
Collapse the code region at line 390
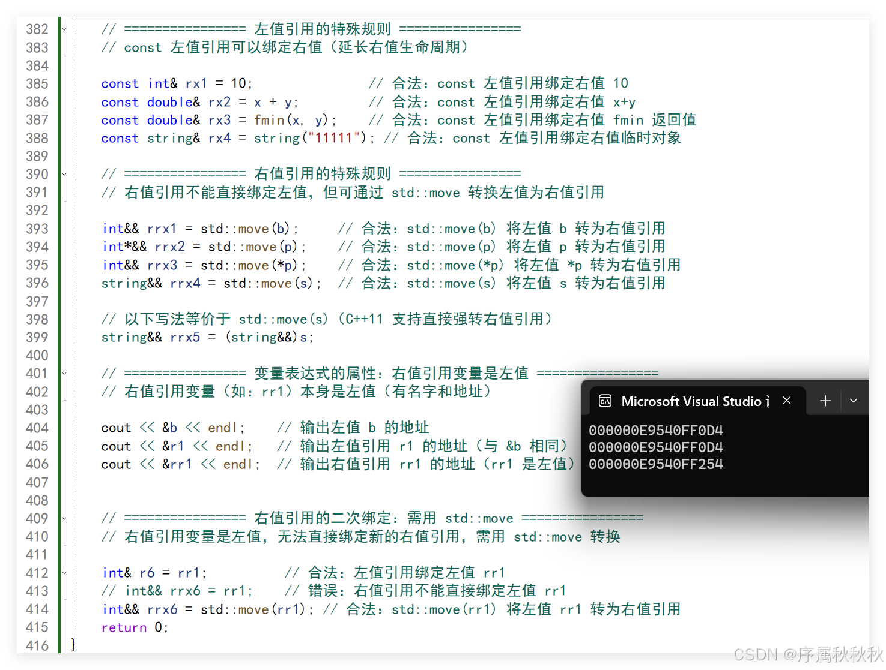pyautogui.click(x=64, y=174)
